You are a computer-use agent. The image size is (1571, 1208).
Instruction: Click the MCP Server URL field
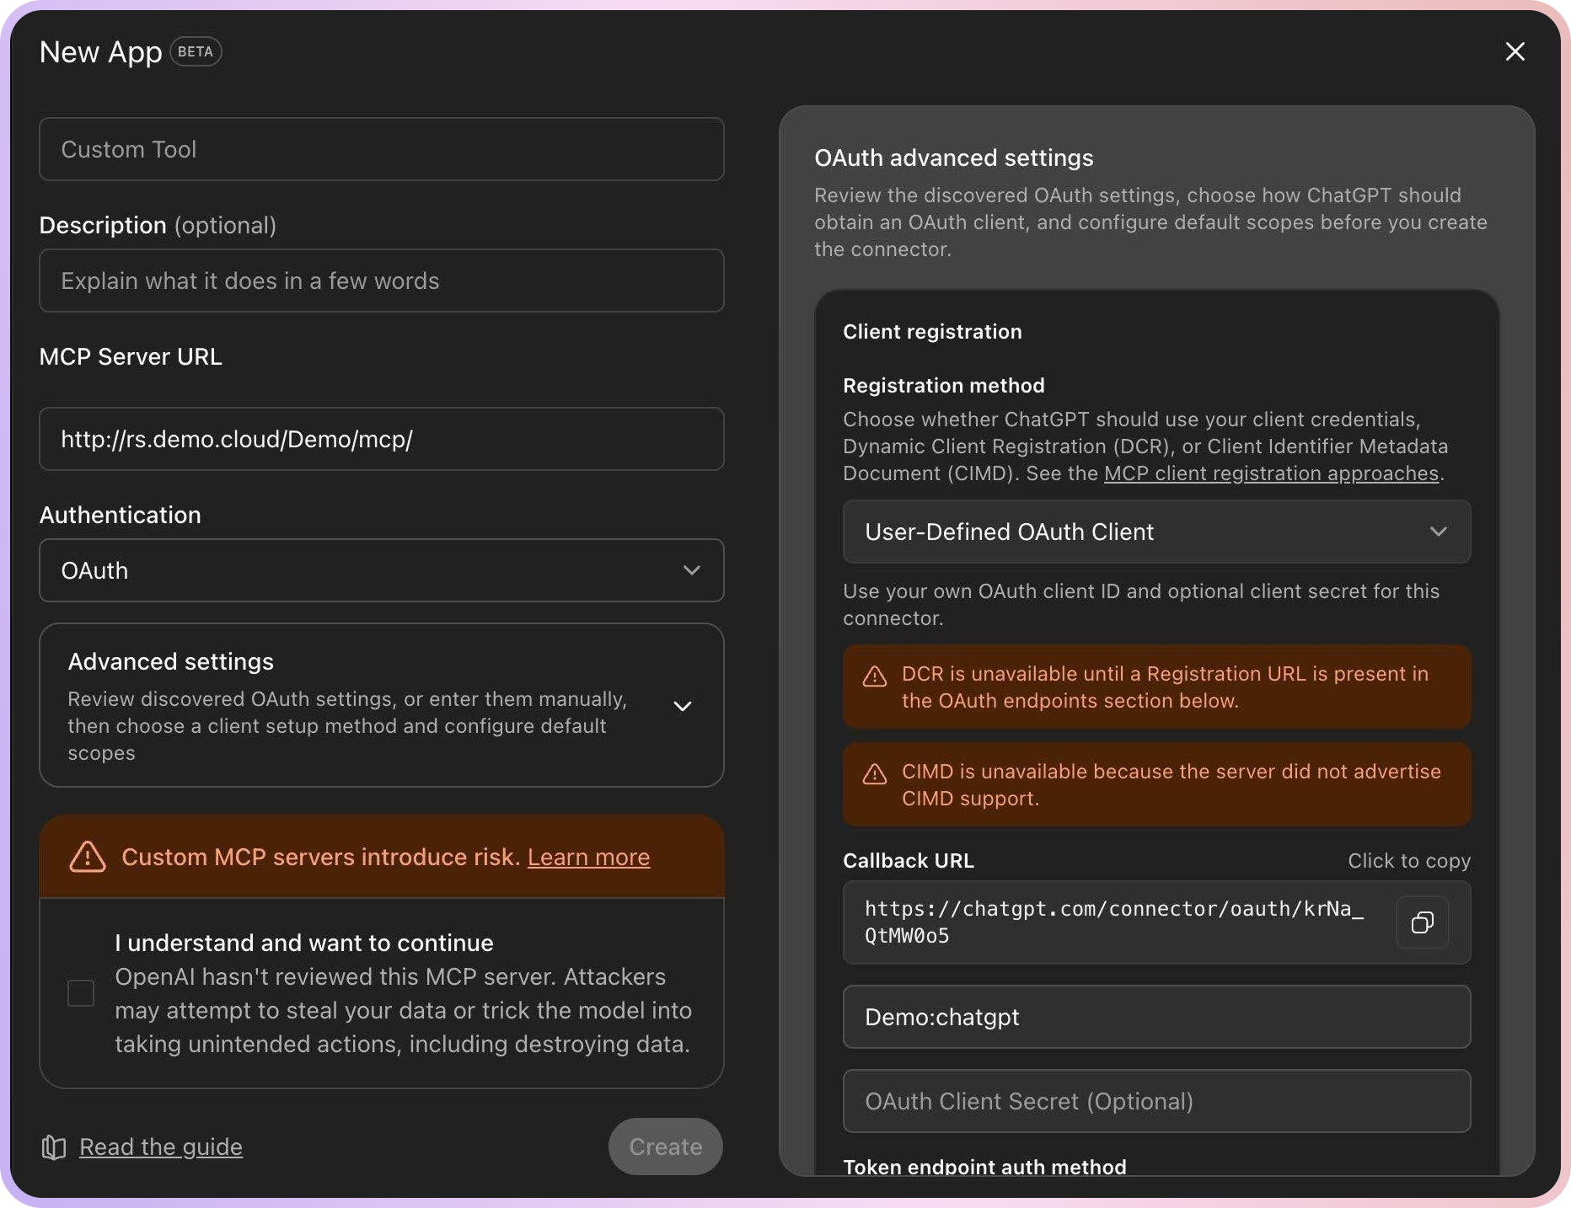click(x=382, y=439)
